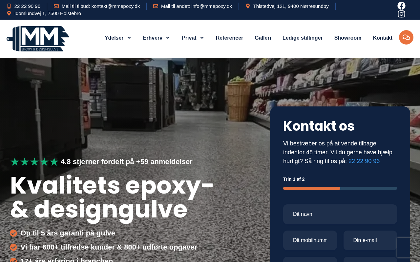Viewport: 420px width, 262px height.
Task: Click the envelope icon for Mail til tilbud
Action: coord(56,6)
